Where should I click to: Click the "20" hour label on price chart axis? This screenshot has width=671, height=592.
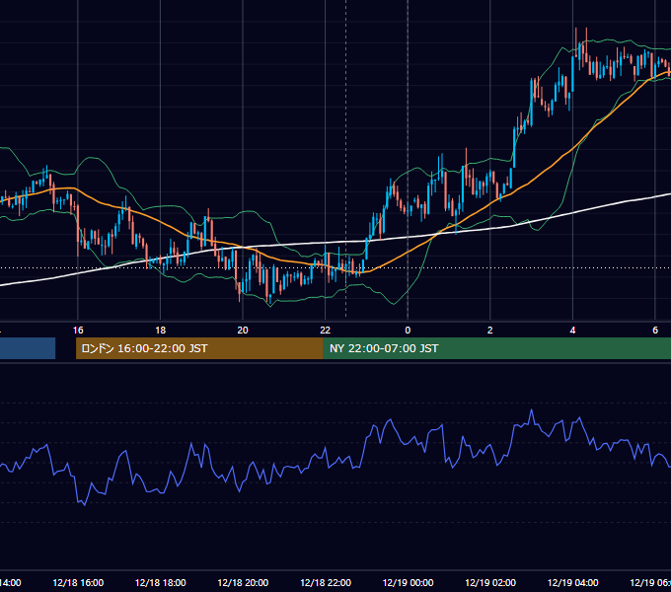243,331
